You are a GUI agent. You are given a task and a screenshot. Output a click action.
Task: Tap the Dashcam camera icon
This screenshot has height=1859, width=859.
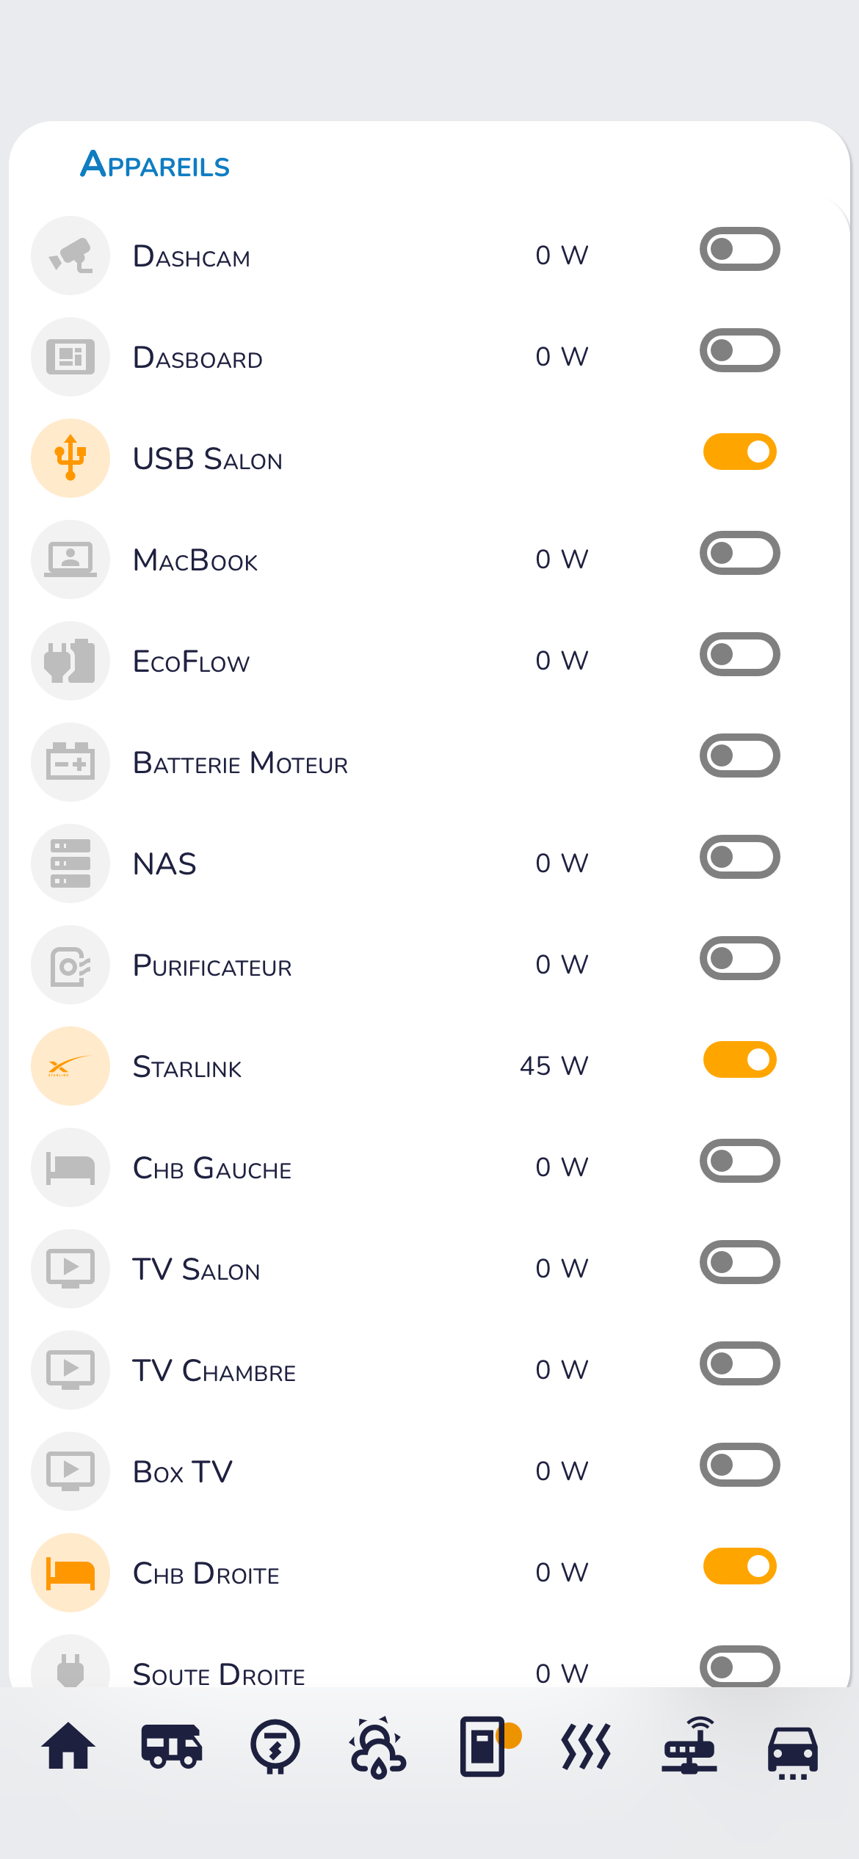pos(70,256)
